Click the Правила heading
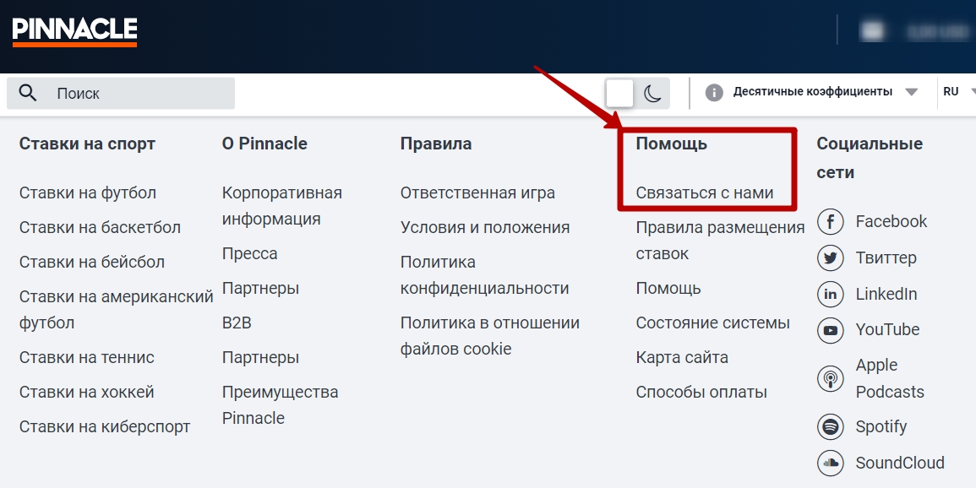The height and width of the screenshot is (488, 976). 436,144
